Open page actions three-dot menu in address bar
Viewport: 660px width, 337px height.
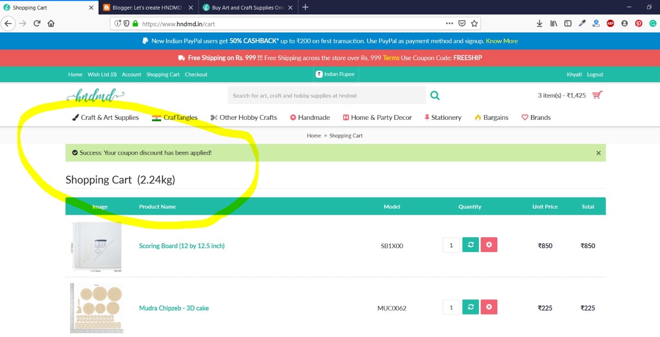point(450,23)
